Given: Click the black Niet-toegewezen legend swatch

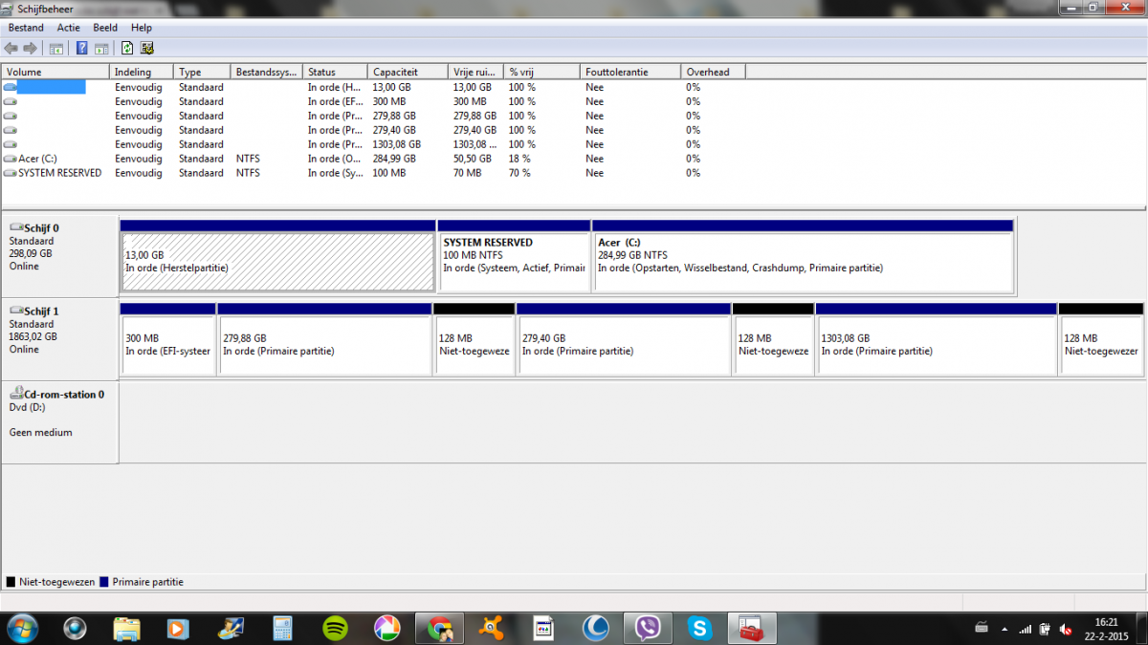Looking at the screenshot, I should [x=11, y=581].
